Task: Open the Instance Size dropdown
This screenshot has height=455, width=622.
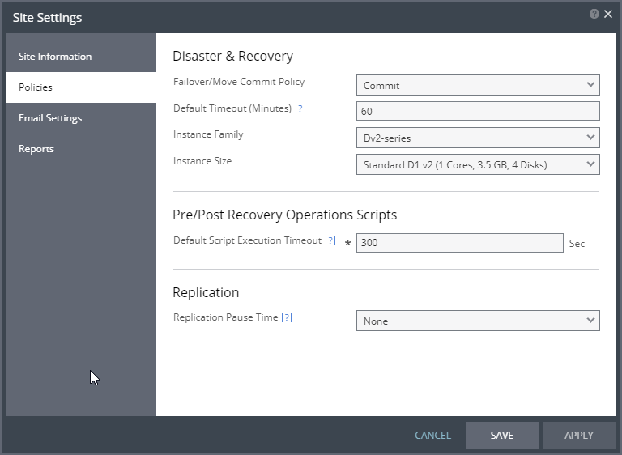Action: pos(478,164)
